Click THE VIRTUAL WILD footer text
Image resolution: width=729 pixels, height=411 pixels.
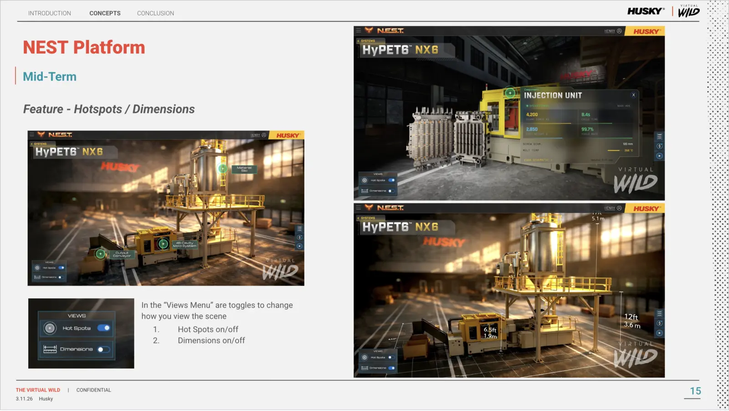coord(38,390)
